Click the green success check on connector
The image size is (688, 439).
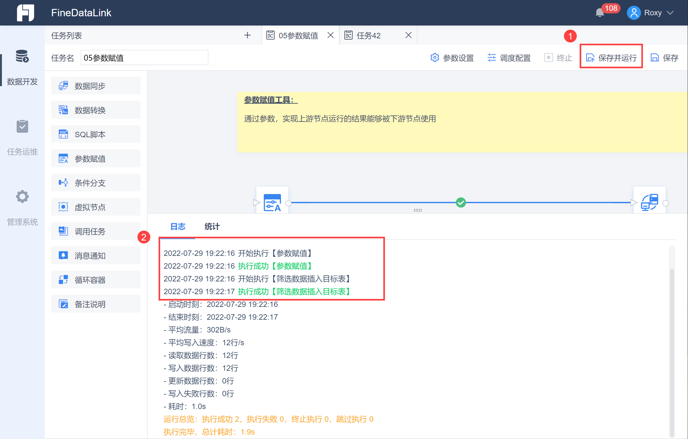[461, 202]
